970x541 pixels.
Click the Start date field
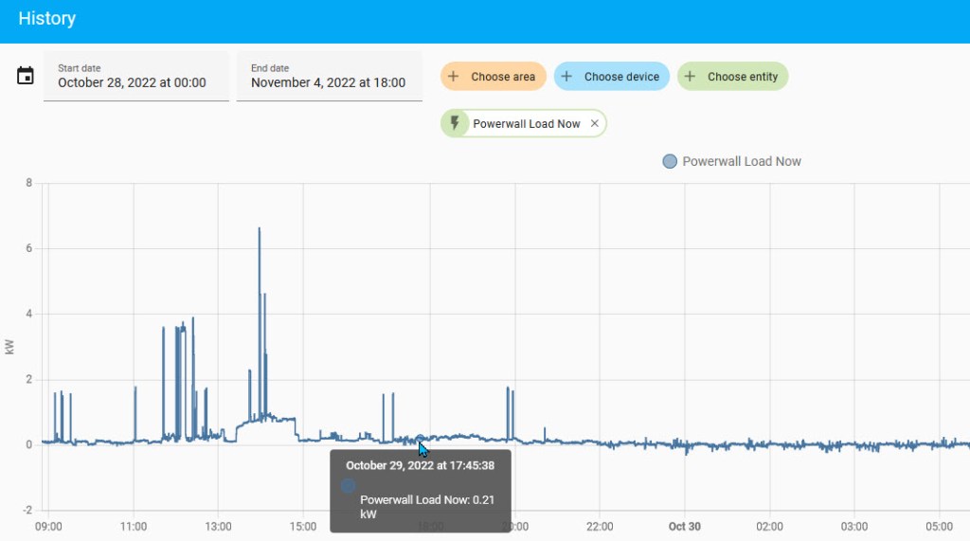(x=135, y=76)
